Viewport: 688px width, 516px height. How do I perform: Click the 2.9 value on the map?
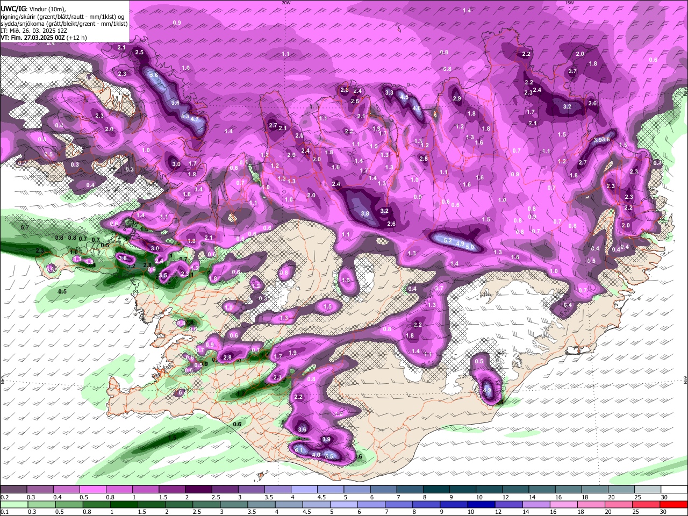pos(457,99)
